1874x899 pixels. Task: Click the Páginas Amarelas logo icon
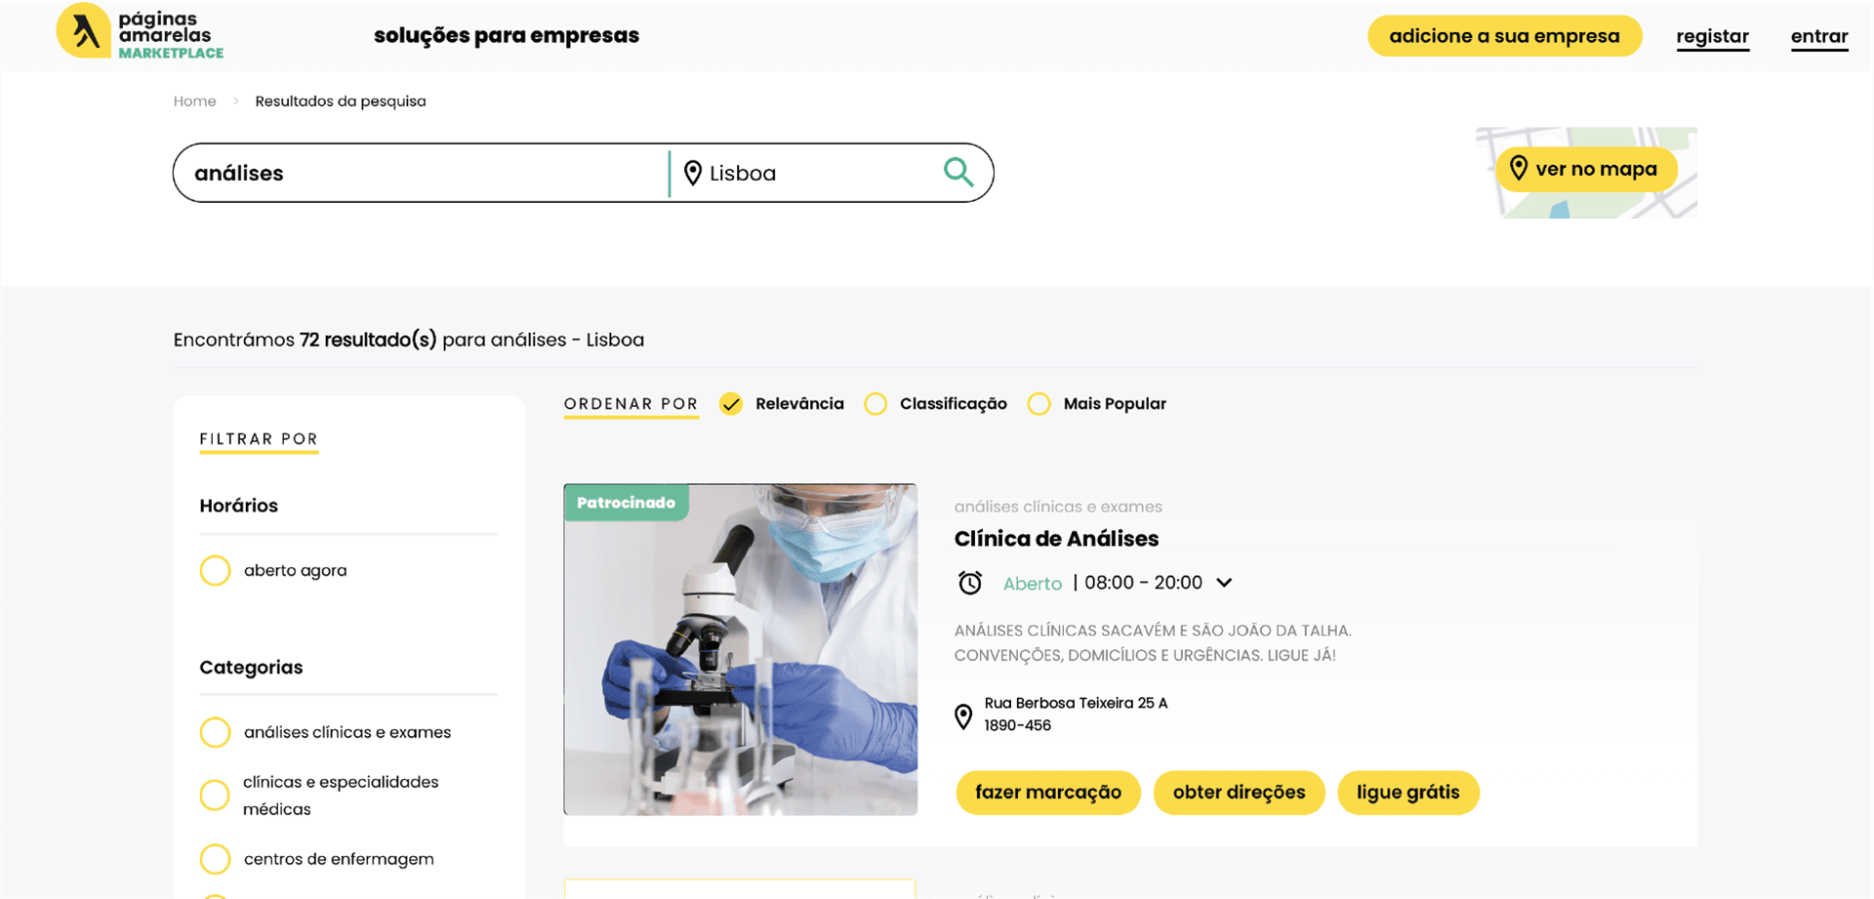84,31
